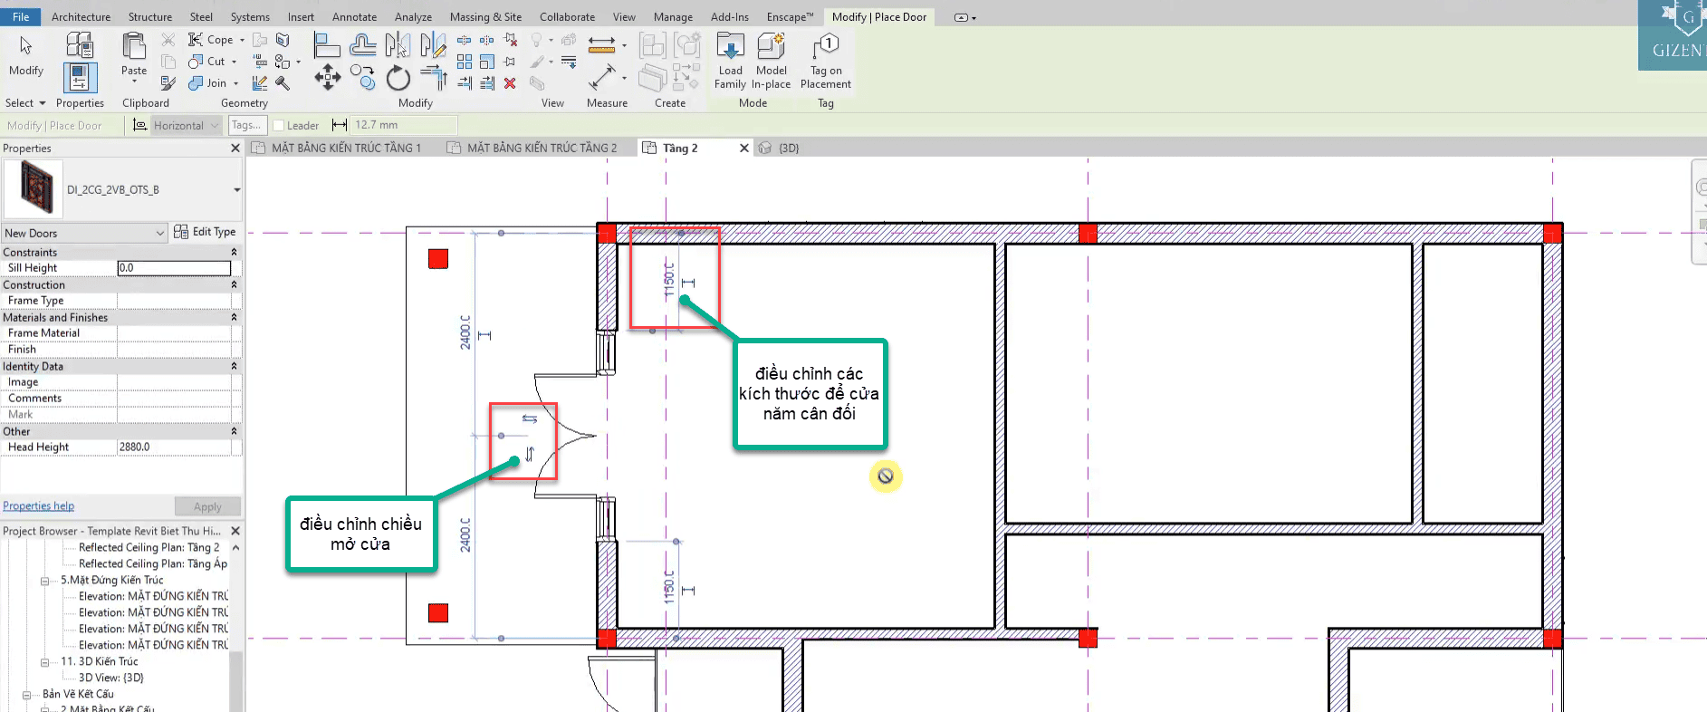Image resolution: width=1707 pixels, height=712 pixels.
Task: Open the Select panel dropdown
Action: click(x=25, y=103)
